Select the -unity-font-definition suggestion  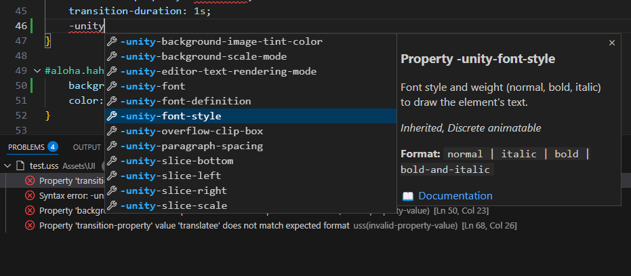click(185, 101)
